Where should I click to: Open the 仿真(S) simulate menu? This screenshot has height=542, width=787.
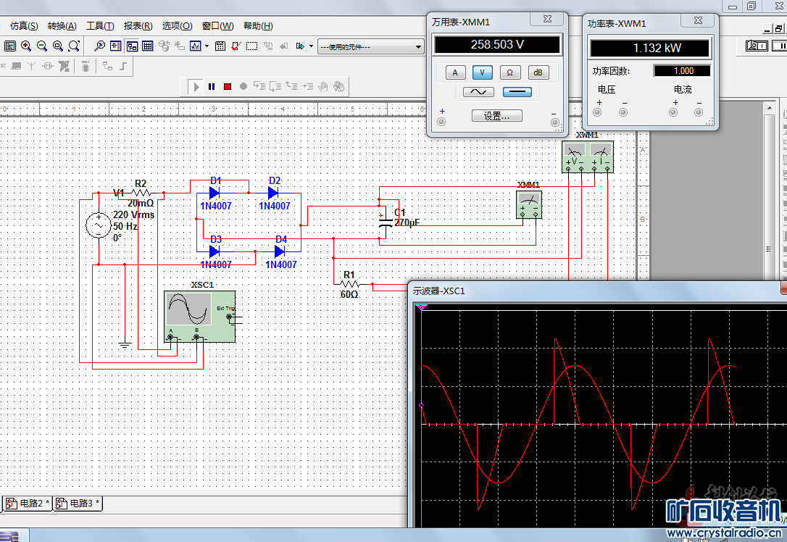24,26
